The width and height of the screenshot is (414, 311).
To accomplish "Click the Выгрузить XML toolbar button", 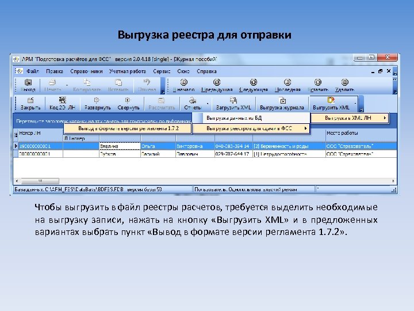I will pyautogui.click(x=331, y=103).
